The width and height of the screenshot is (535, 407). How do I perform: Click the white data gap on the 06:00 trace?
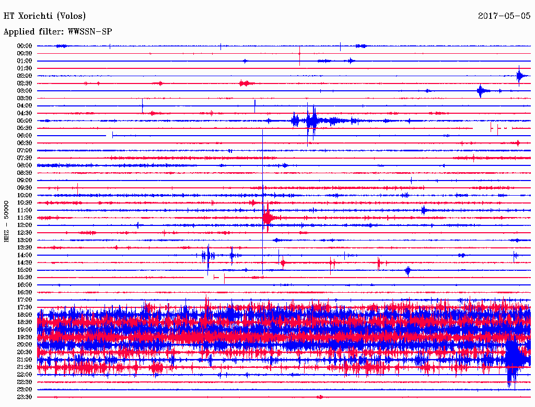[x=110, y=135]
